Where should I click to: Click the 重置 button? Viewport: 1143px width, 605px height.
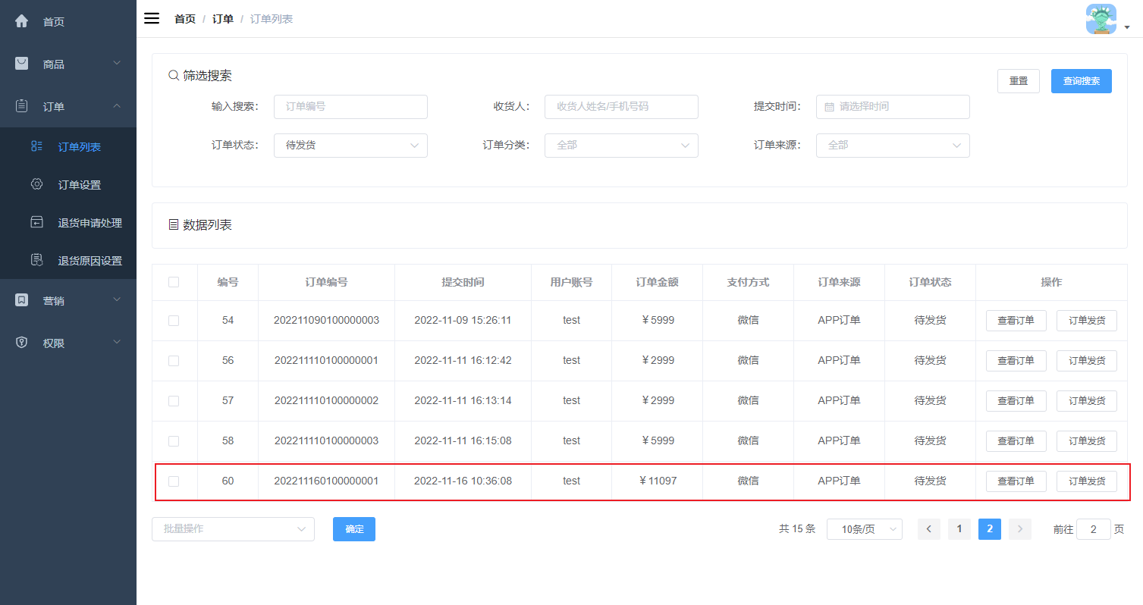(1019, 81)
